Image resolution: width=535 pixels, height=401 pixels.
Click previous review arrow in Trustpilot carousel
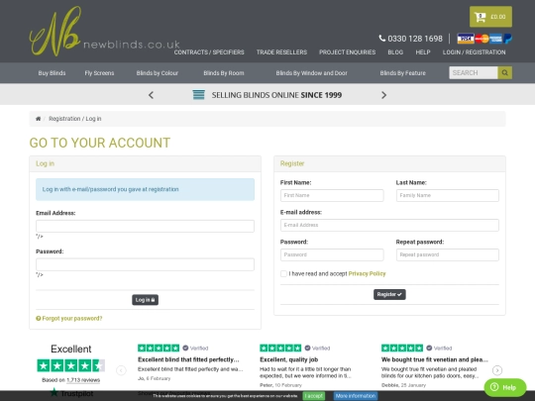coord(121,370)
